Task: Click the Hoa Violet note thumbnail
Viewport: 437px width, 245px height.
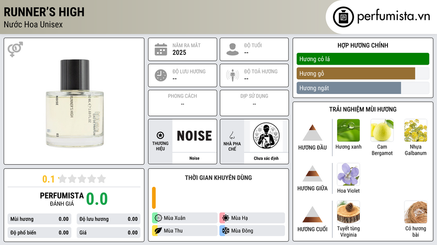Action: (x=348, y=174)
